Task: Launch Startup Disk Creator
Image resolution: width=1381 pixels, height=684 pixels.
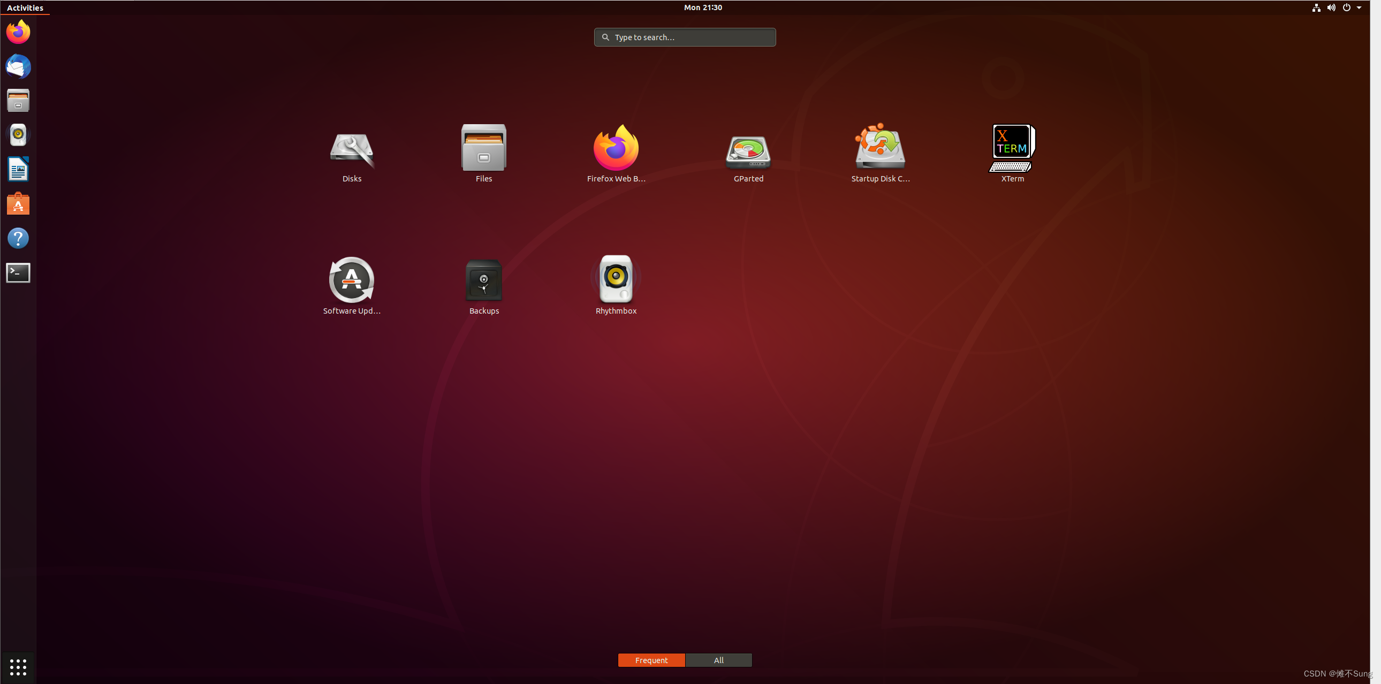Action: pos(881,154)
